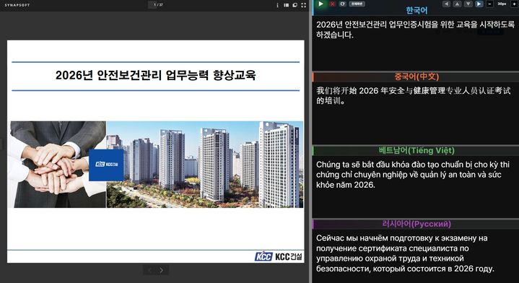Click the apartment buildings photo on the slide
519x283 pixels.
click(204, 165)
